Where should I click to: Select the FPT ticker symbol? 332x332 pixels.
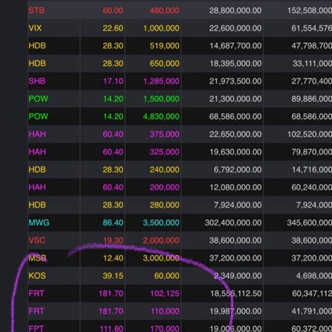point(36,328)
